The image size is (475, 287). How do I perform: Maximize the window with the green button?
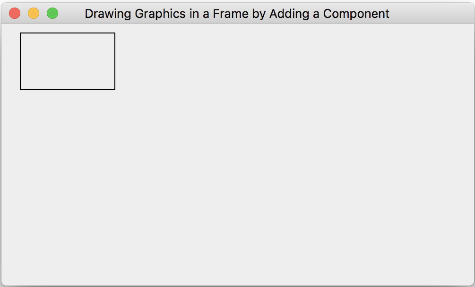(x=52, y=14)
